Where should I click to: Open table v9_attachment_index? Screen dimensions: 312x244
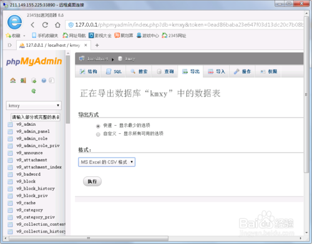pyautogui.click(x=39, y=167)
